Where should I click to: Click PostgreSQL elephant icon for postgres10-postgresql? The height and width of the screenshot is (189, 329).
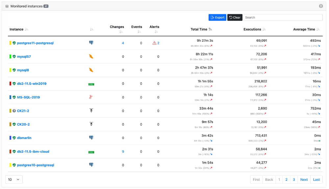tap(91, 165)
